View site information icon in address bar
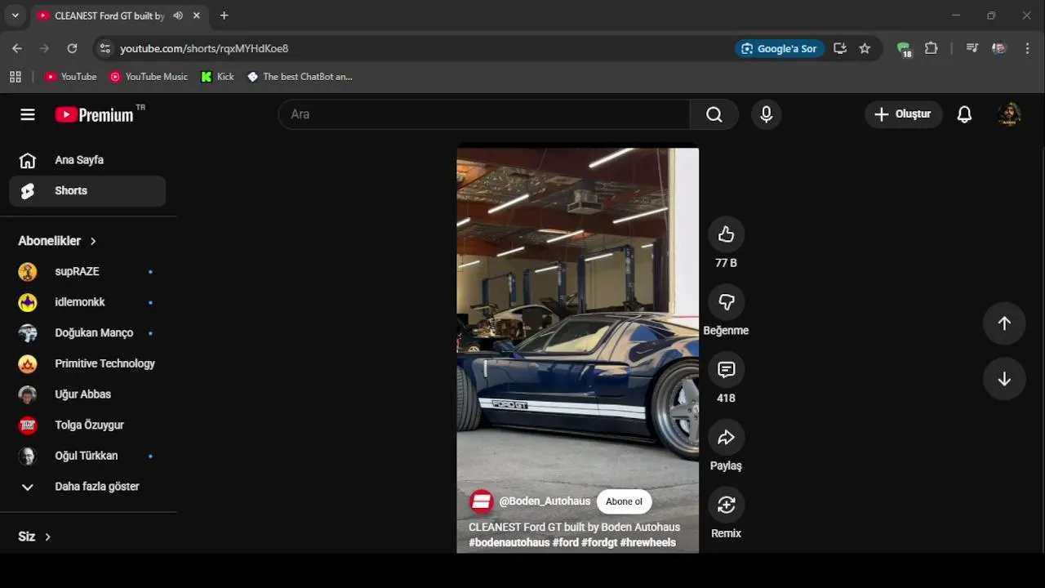Image resolution: width=1045 pixels, height=588 pixels. click(104, 48)
